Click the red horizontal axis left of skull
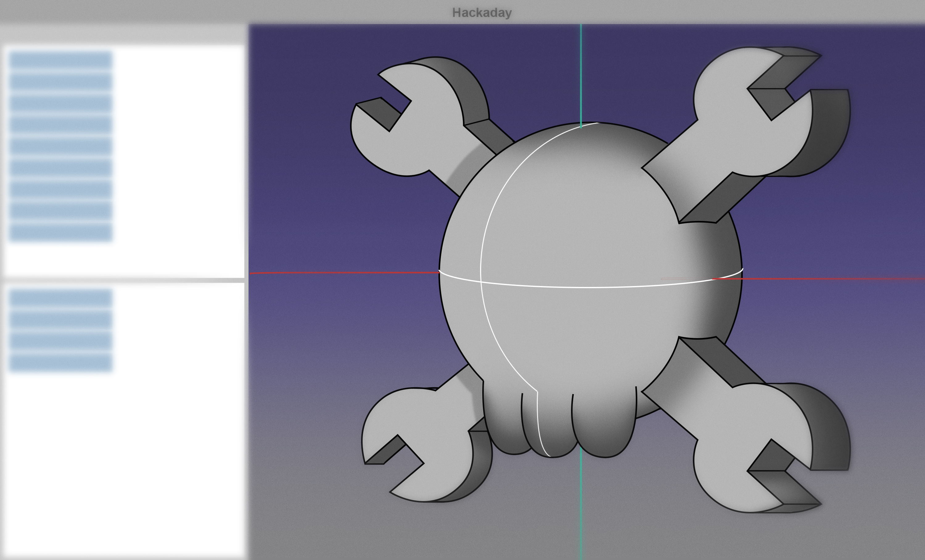The height and width of the screenshot is (560, 925). tap(338, 273)
